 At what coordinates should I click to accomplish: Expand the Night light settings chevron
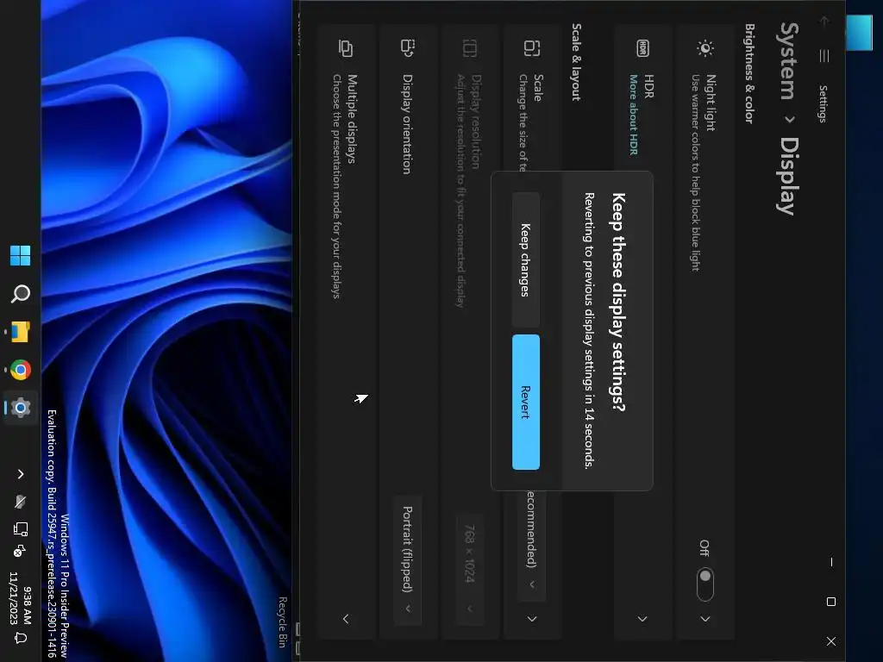(705, 619)
